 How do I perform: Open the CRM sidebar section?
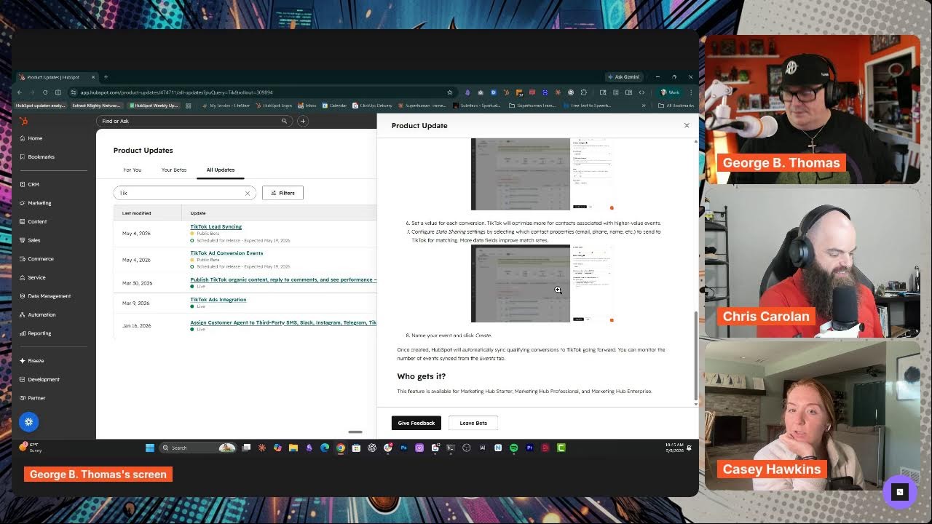click(x=33, y=185)
